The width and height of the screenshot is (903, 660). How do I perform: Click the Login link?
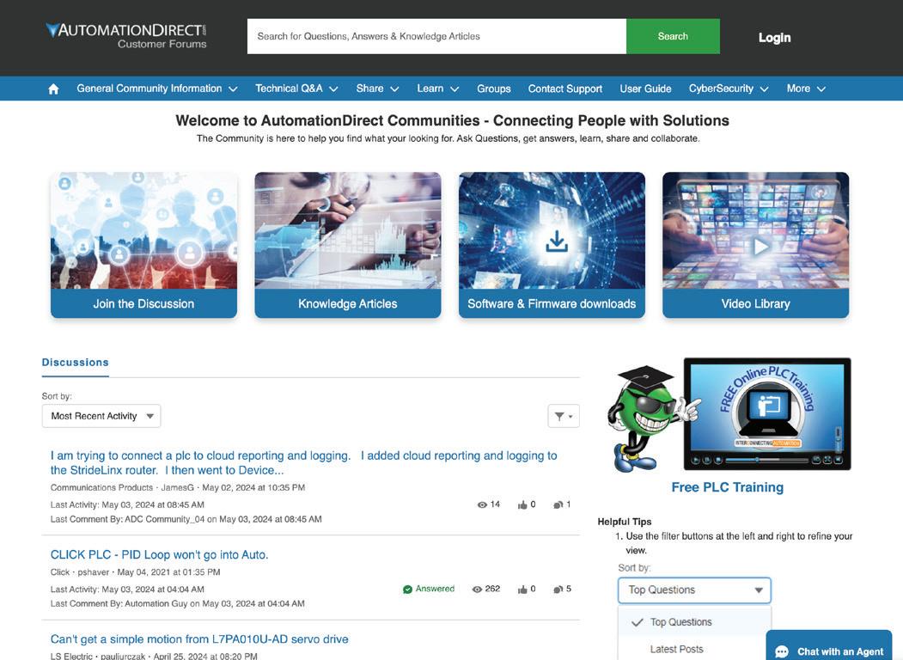(774, 38)
